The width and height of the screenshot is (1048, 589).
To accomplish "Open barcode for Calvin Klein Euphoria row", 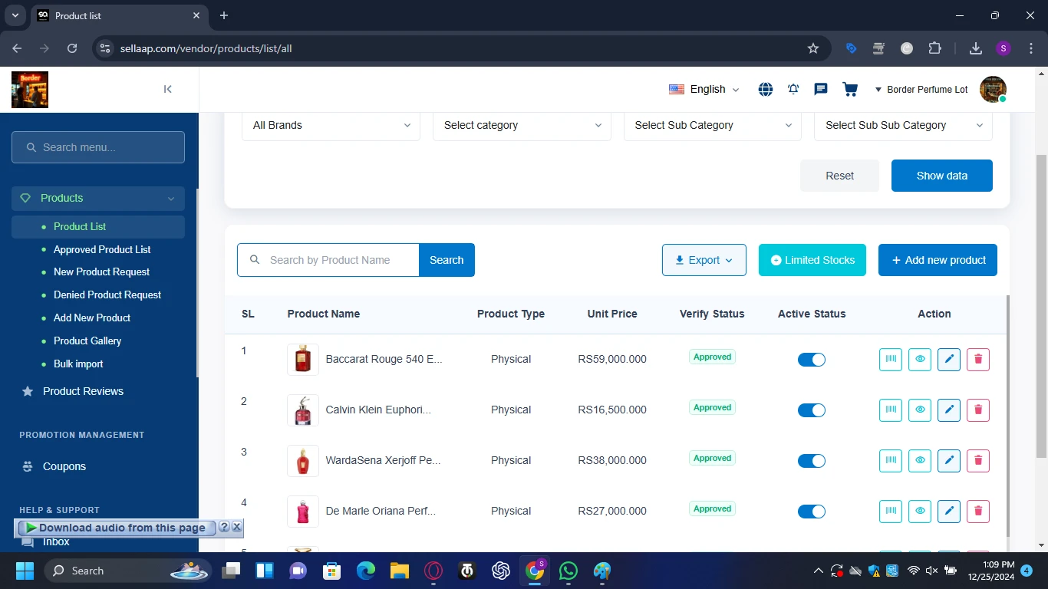I will pyautogui.click(x=891, y=410).
